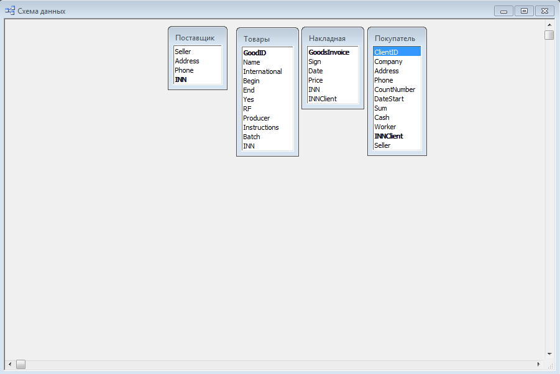This screenshot has width=560, height=374.
Task: Select DateStart field in Покупатель
Action: click(x=397, y=99)
